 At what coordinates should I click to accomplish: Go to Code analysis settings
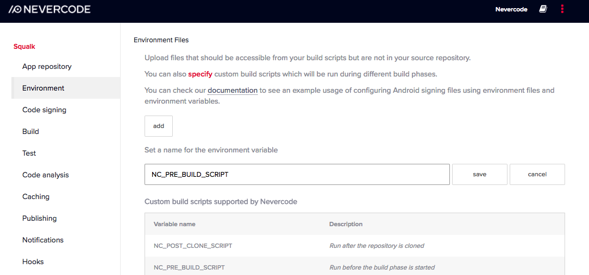tap(46, 175)
